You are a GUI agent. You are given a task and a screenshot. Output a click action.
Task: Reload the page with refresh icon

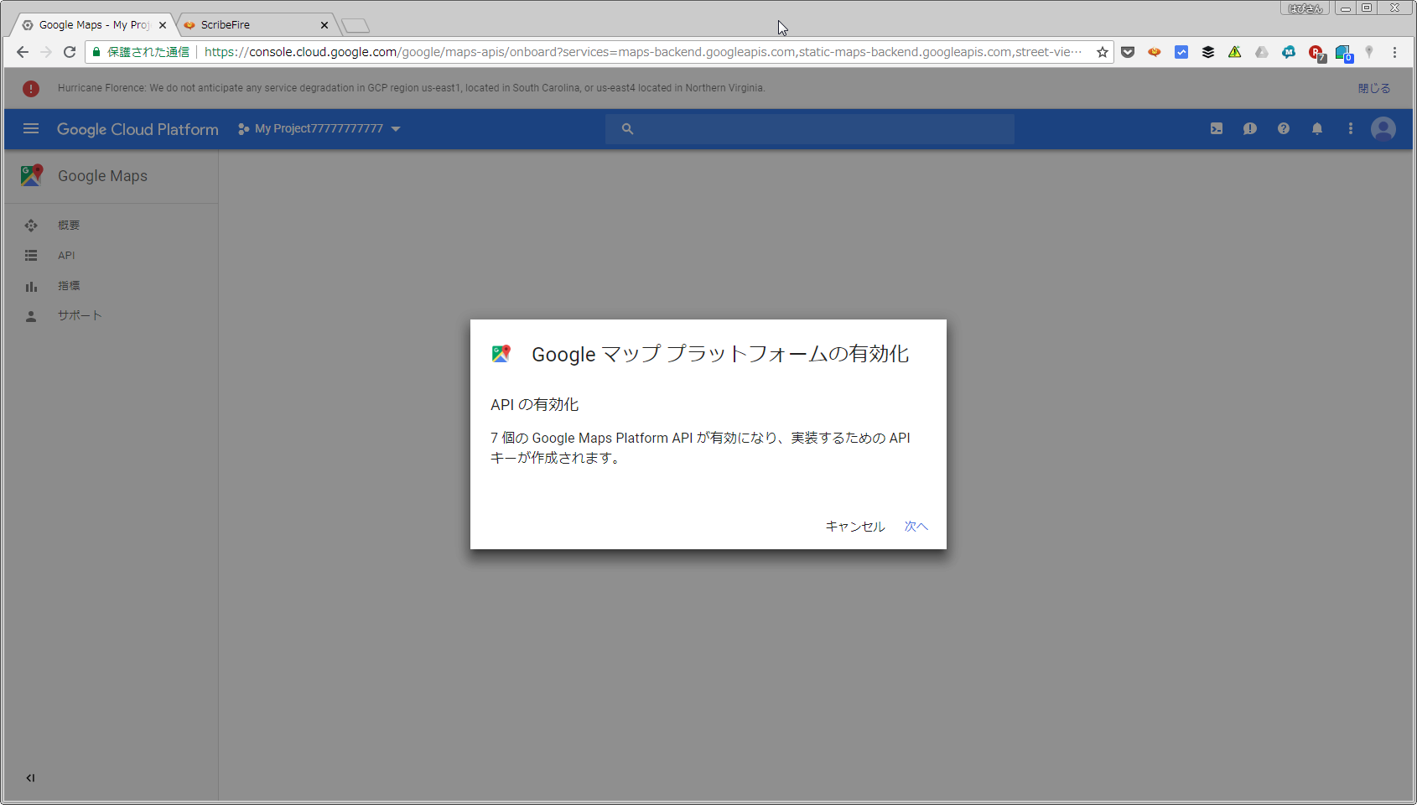[x=70, y=52]
